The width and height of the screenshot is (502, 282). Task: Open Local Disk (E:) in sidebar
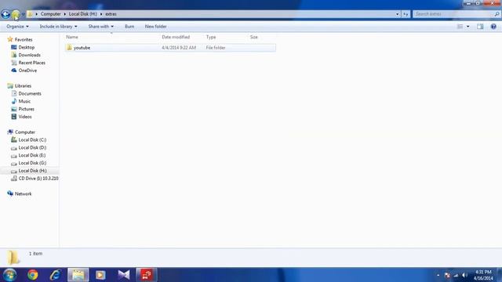coord(32,155)
